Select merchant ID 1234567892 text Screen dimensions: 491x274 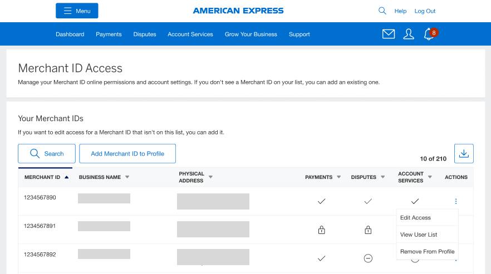[40, 255]
